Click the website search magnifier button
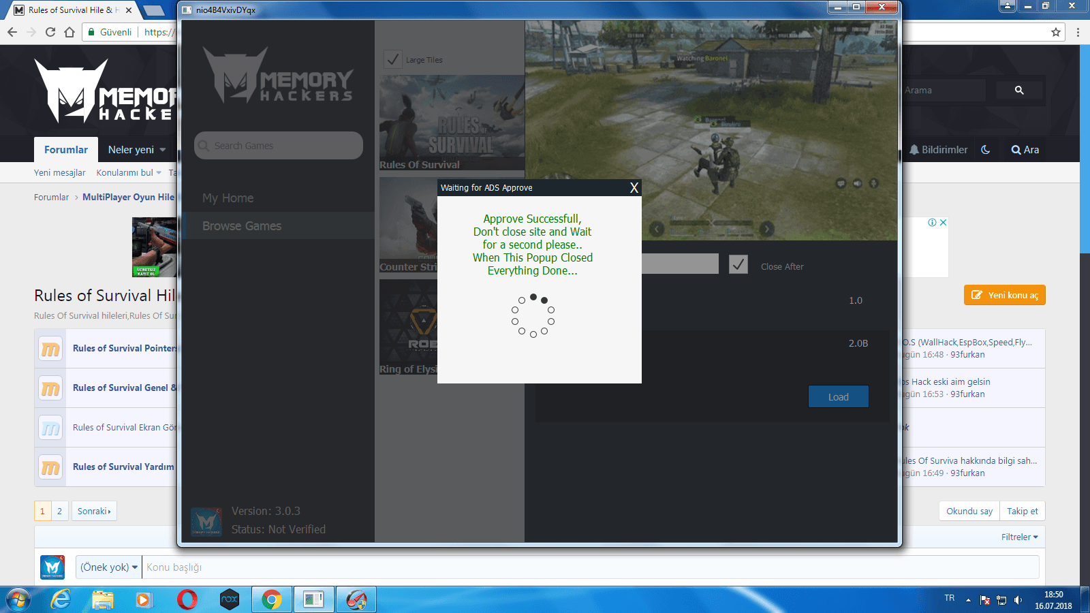 pyautogui.click(x=1019, y=90)
